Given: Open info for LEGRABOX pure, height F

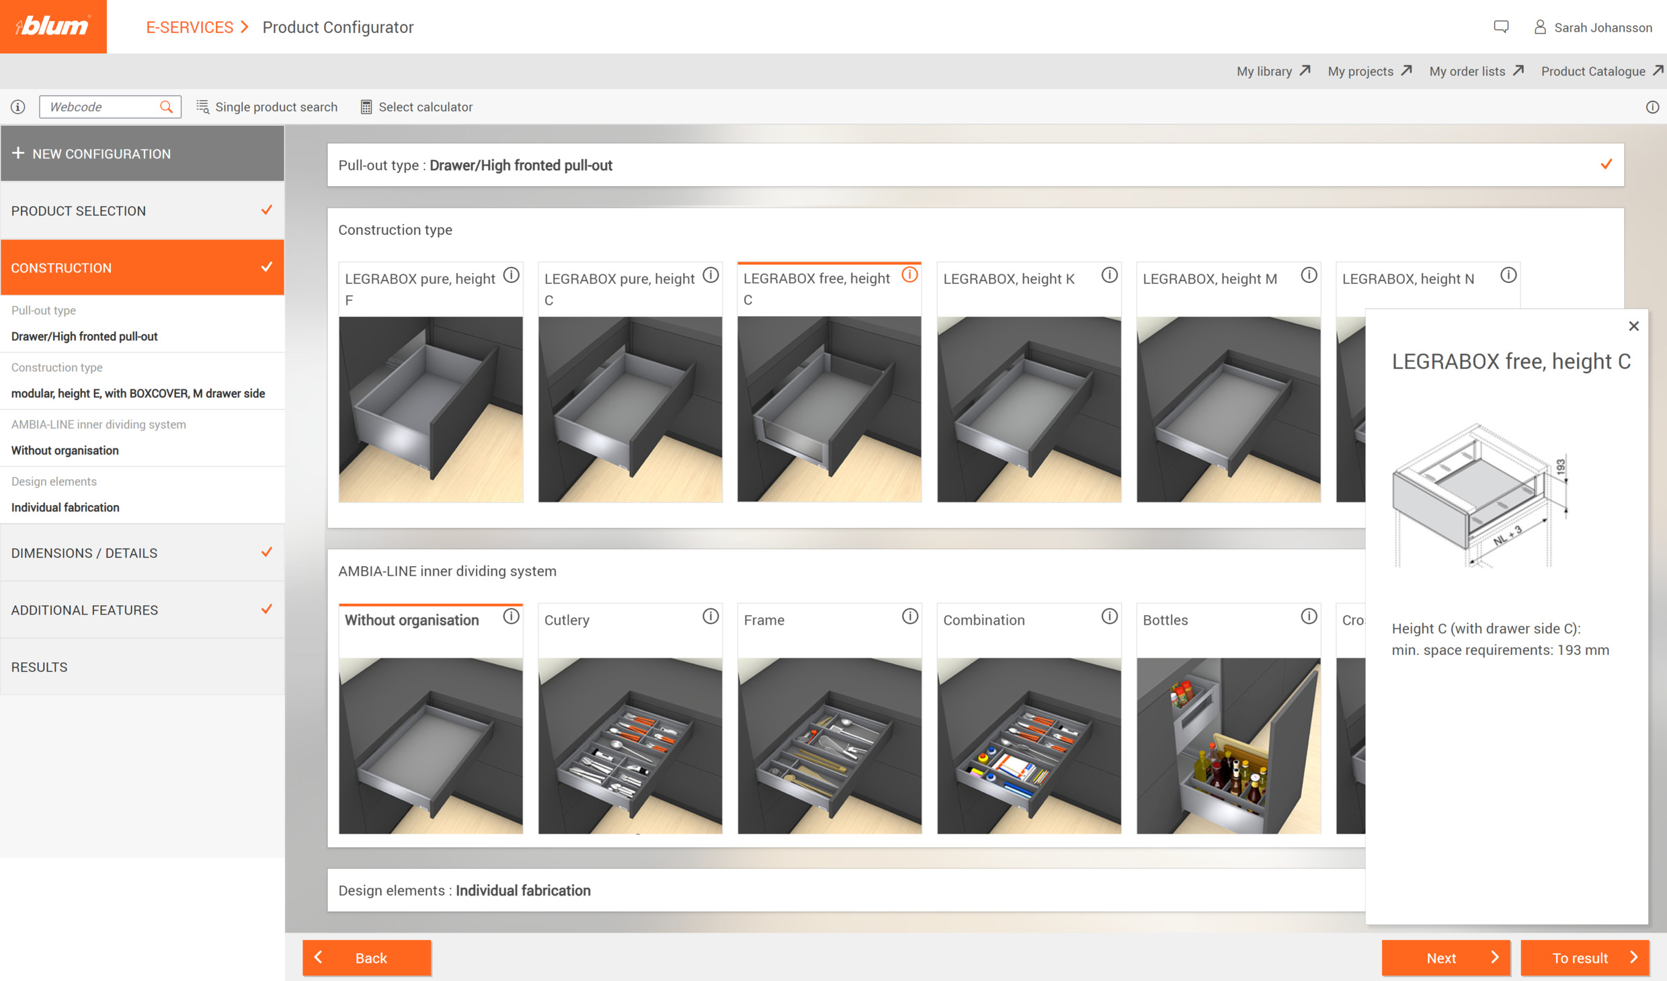Looking at the screenshot, I should click(512, 275).
